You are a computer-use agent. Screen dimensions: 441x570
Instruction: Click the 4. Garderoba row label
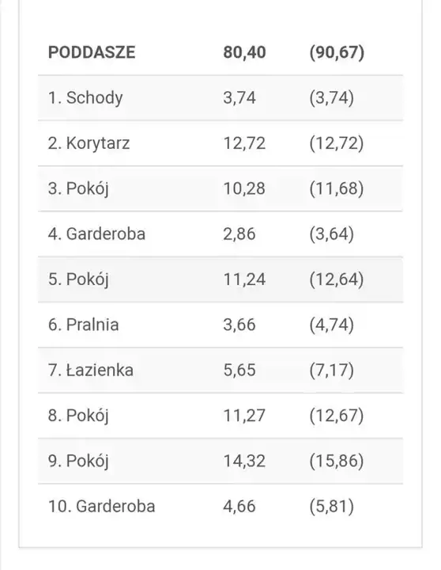96,234
